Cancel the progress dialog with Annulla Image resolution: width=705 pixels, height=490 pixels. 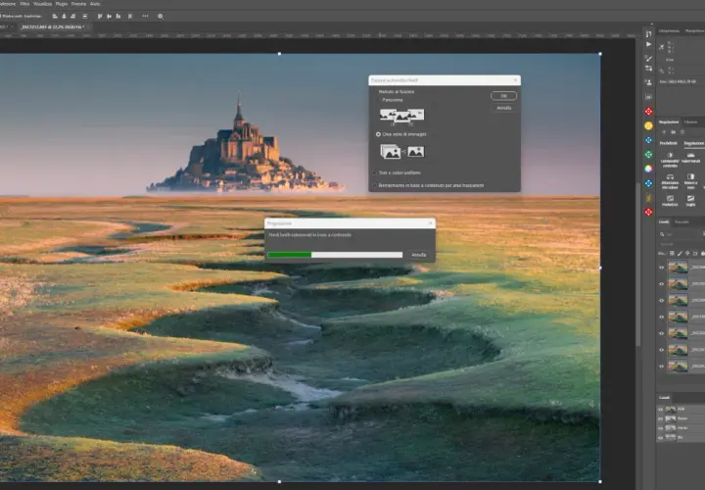point(419,255)
